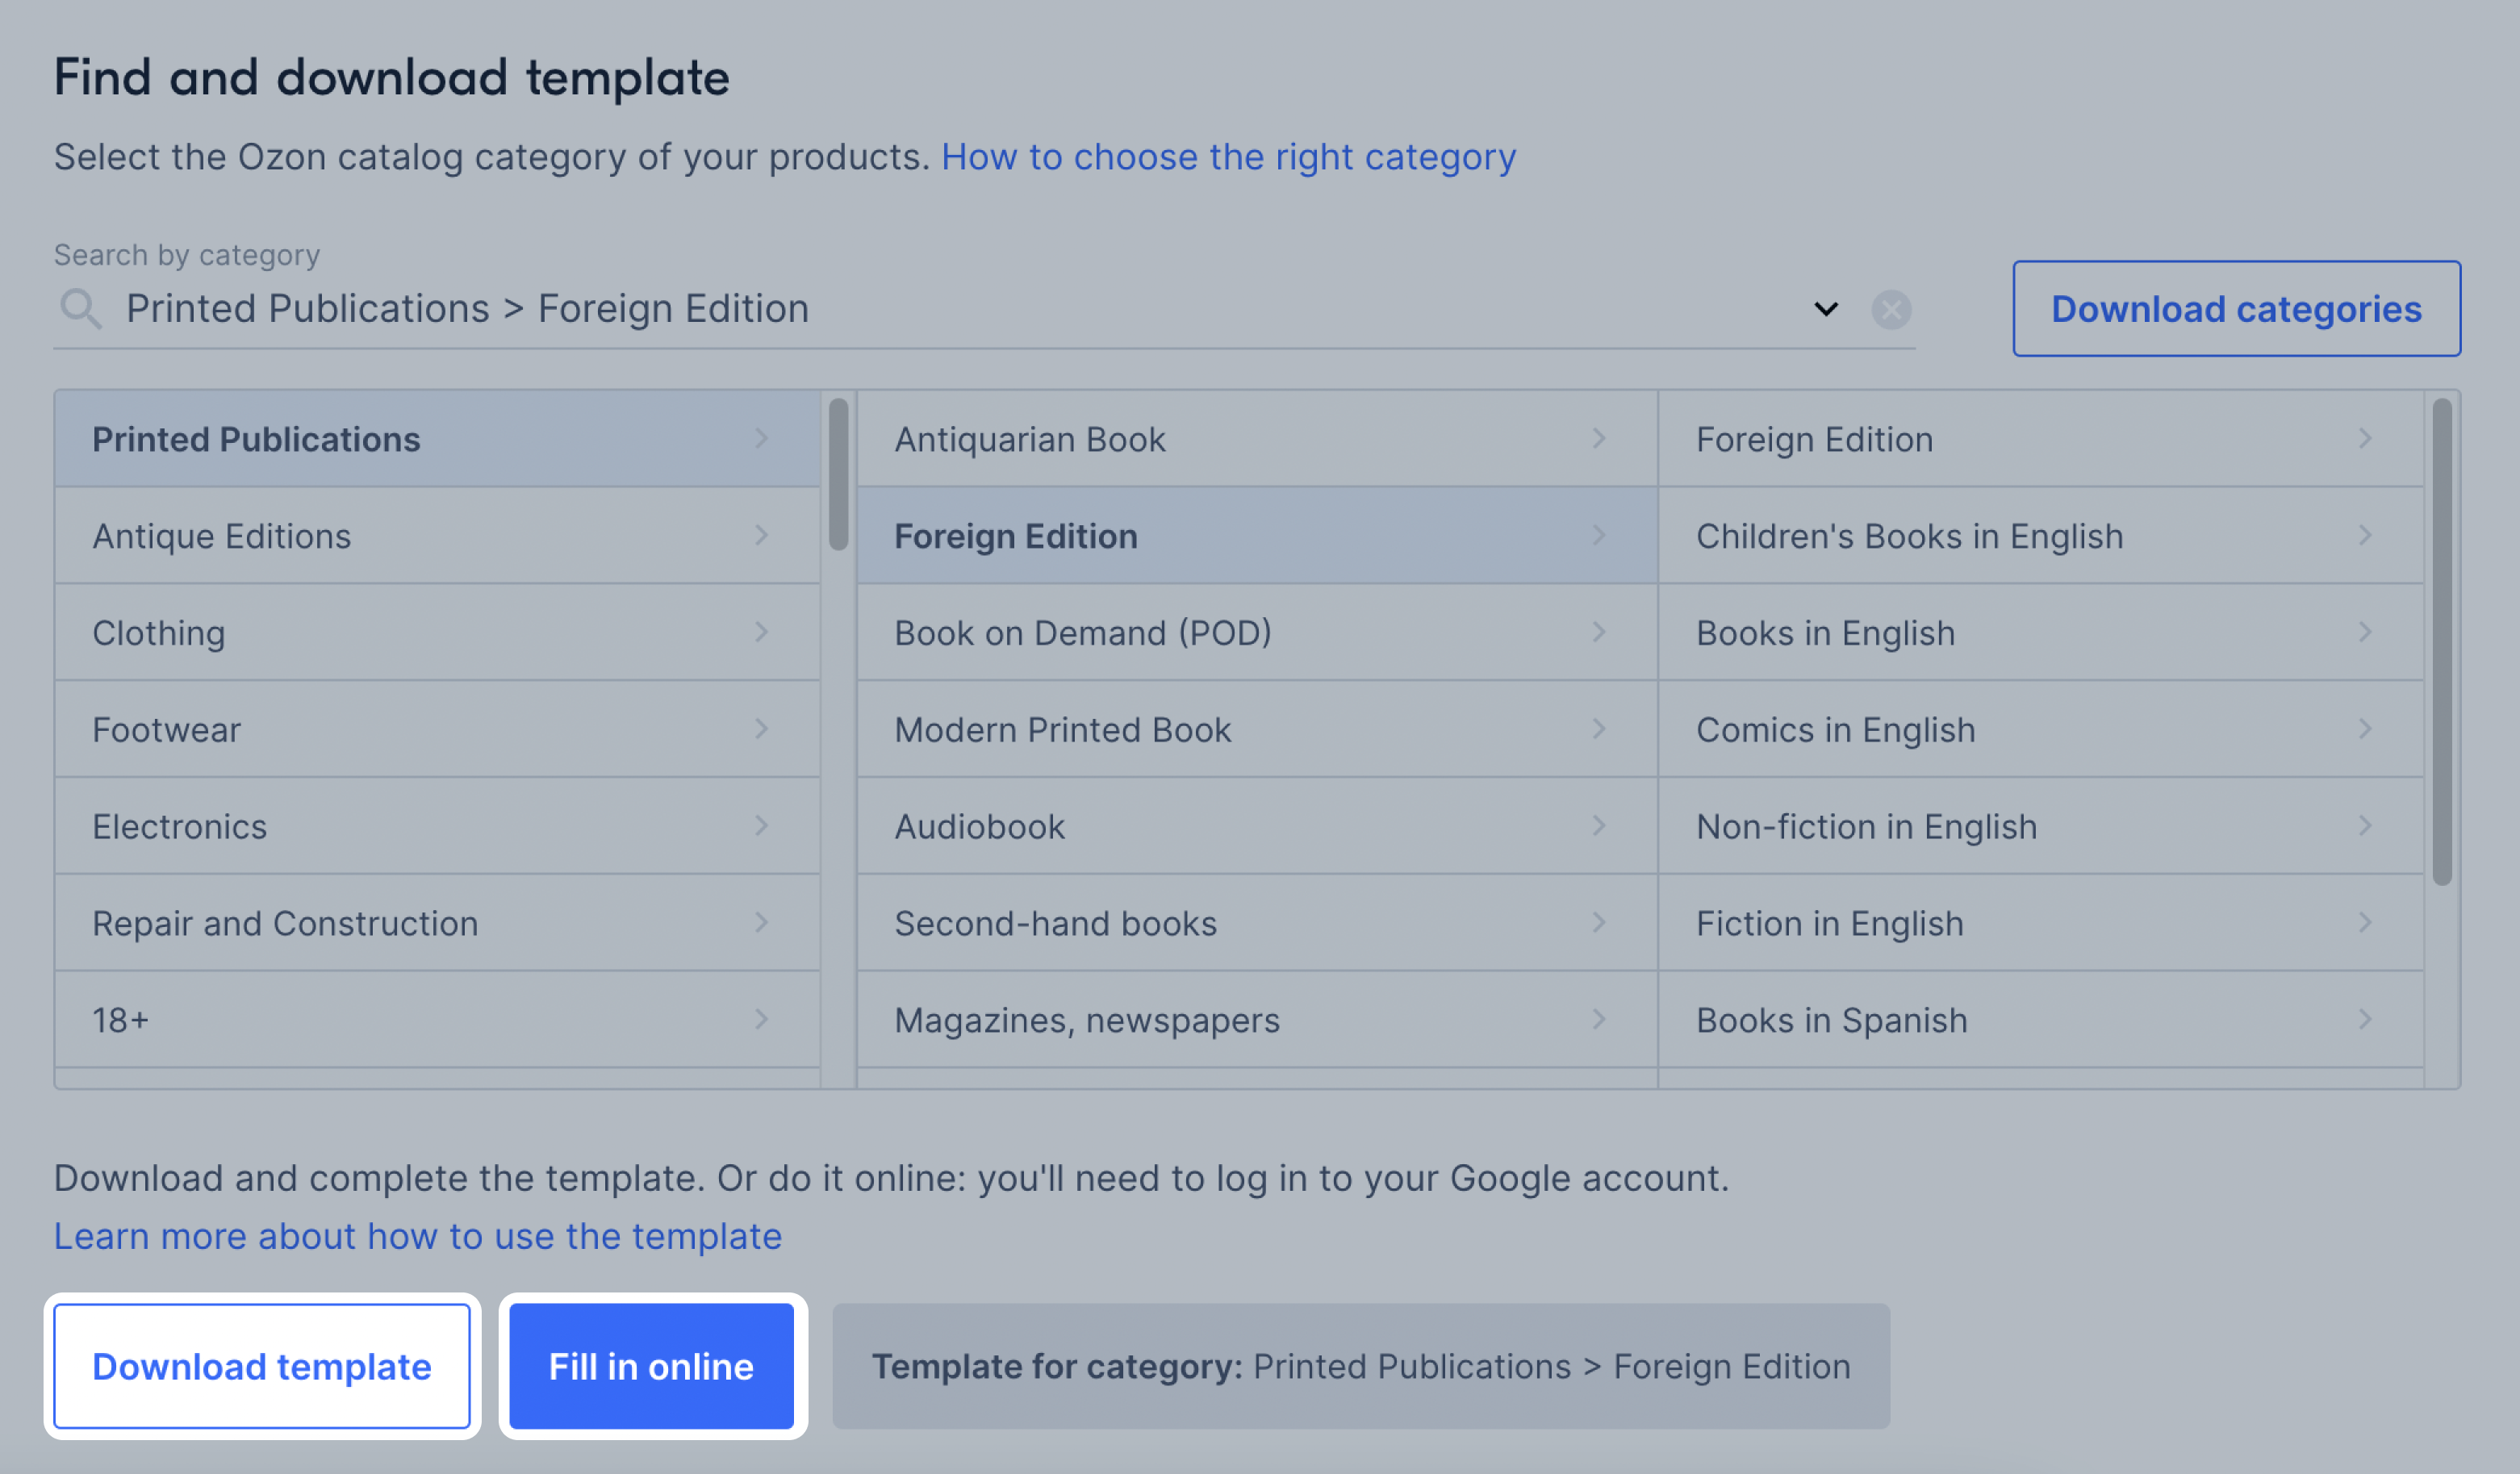Open Learn more about how to use the template
Viewport: 2520px width, 1474px height.
pos(418,1237)
